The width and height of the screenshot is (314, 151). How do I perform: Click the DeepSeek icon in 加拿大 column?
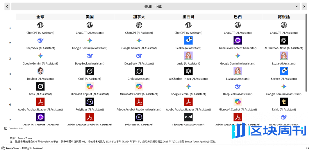tap(139, 56)
